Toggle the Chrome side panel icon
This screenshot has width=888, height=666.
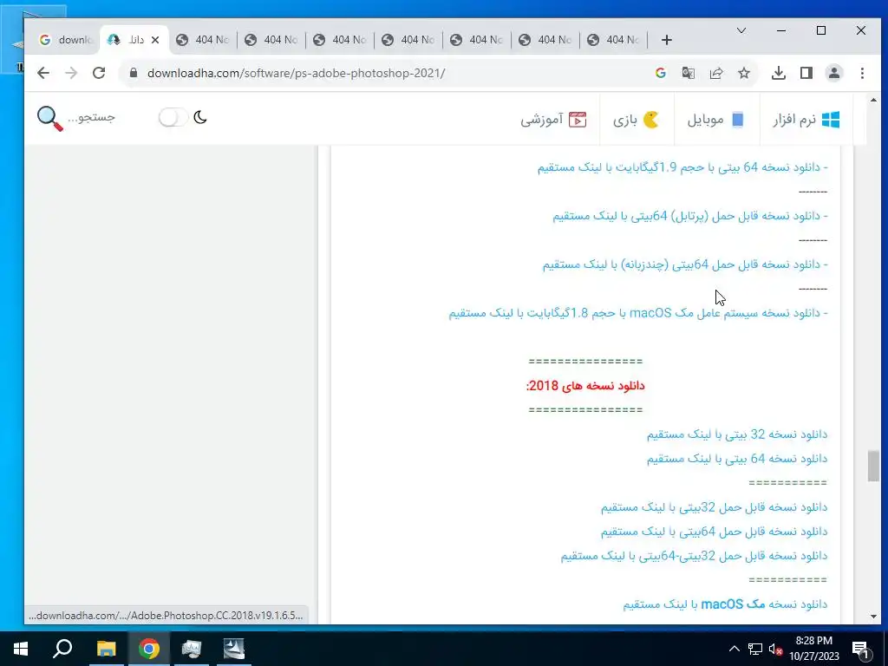tap(806, 73)
